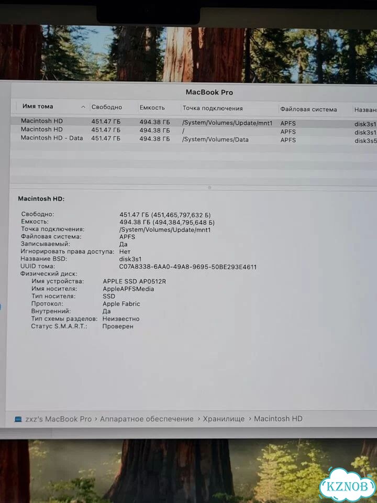Select the Macintosh HD row mounted at /System/Volumes/Update/mnt1

click(194, 122)
